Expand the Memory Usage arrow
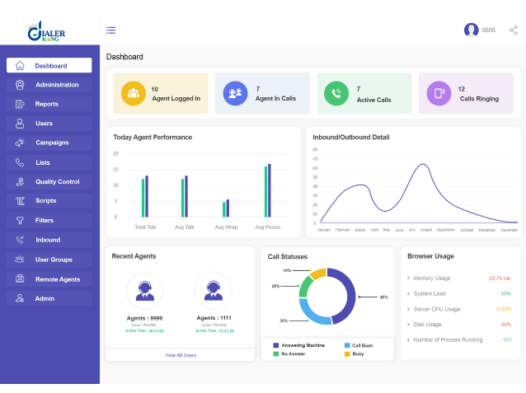 point(408,278)
